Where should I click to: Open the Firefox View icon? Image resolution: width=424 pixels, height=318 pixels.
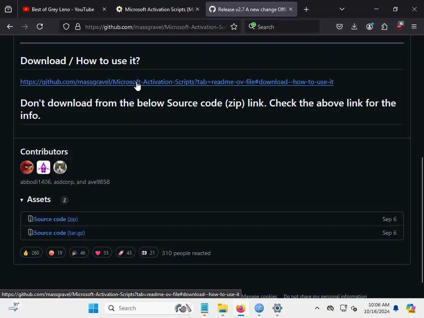point(8,10)
